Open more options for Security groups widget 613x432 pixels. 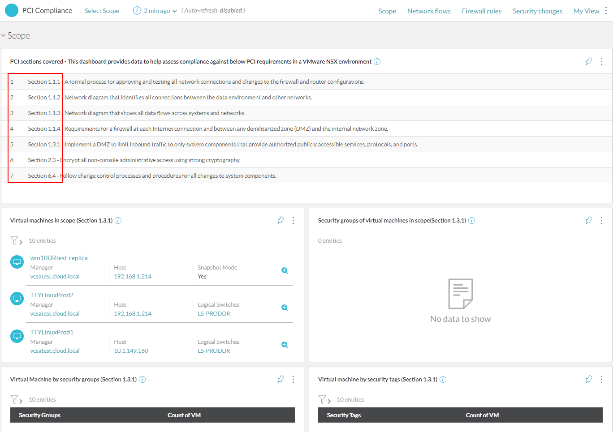(x=601, y=220)
